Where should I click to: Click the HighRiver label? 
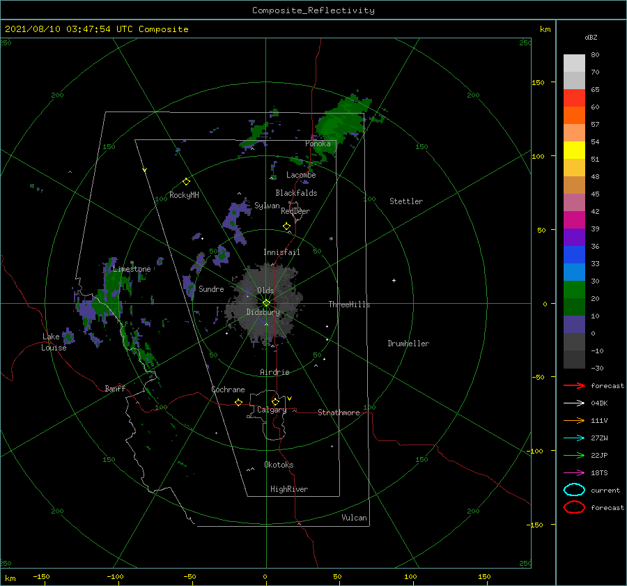[289, 489]
